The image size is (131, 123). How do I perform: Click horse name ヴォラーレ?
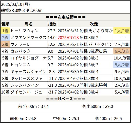21,44
